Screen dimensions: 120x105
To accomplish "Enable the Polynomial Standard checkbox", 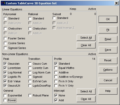I will (x=5, y=18).
